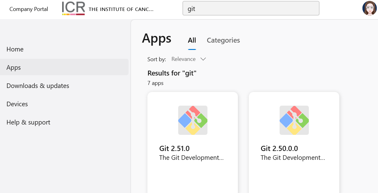This screenshot has width=378, height=193.
Task: Click the "Results for "git"" heading
Action: (x=172, y=73)
